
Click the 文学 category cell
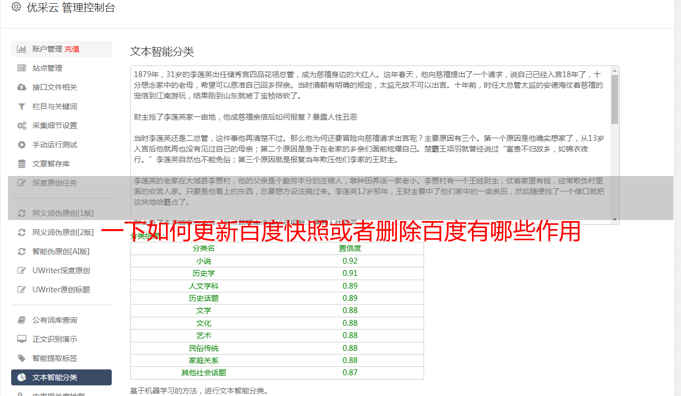(204, 310)
